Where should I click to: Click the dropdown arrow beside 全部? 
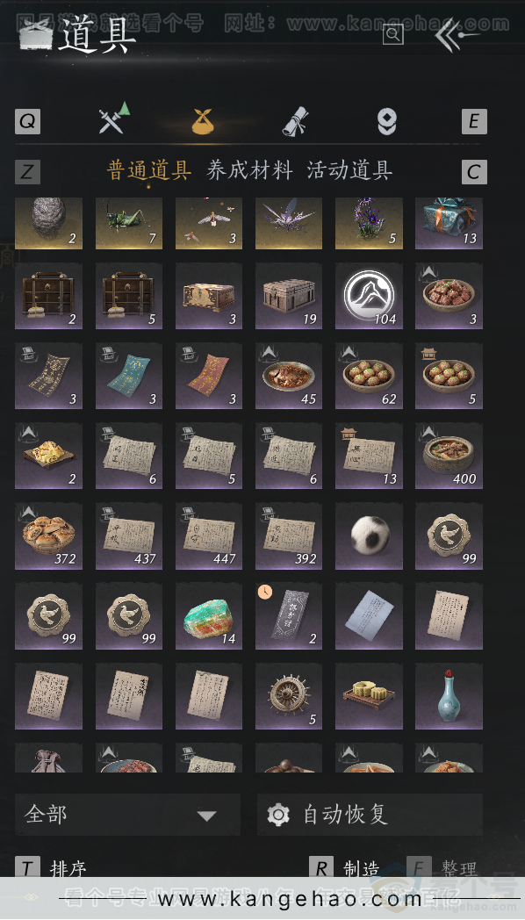coord(206,816)
